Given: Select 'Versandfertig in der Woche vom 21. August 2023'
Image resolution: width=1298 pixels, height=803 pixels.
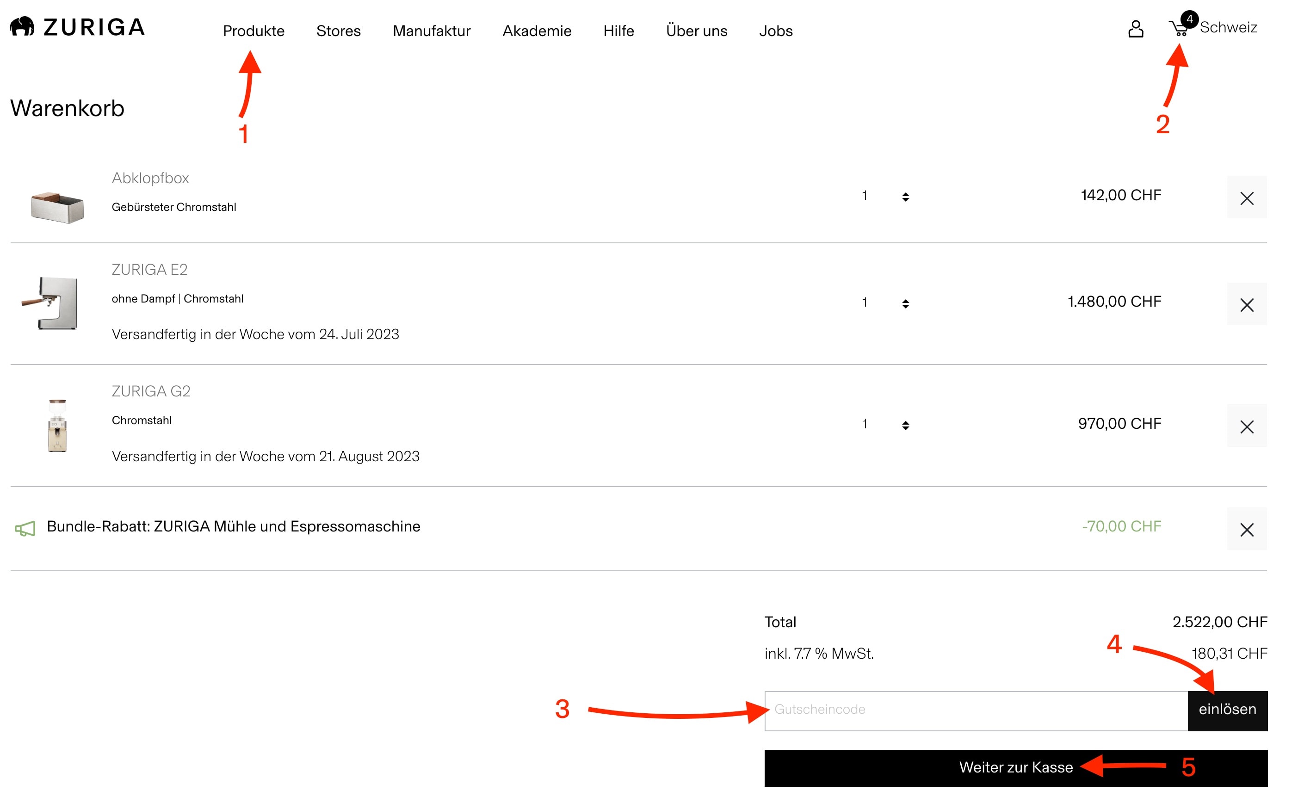Looking at the screenshot, I should [266, 456].
